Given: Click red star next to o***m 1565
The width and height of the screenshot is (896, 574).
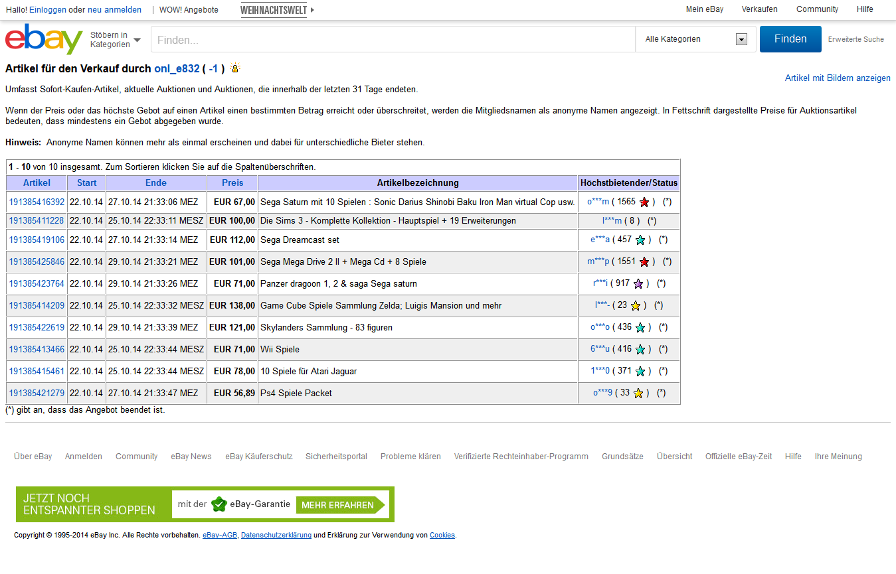Looking at the screenshot, I should (x=644, y=202).
